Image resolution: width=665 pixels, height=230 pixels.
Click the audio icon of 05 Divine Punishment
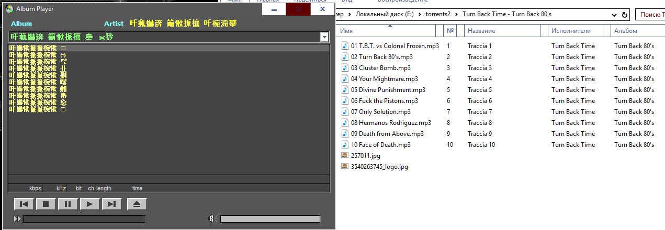pos(344,90)
